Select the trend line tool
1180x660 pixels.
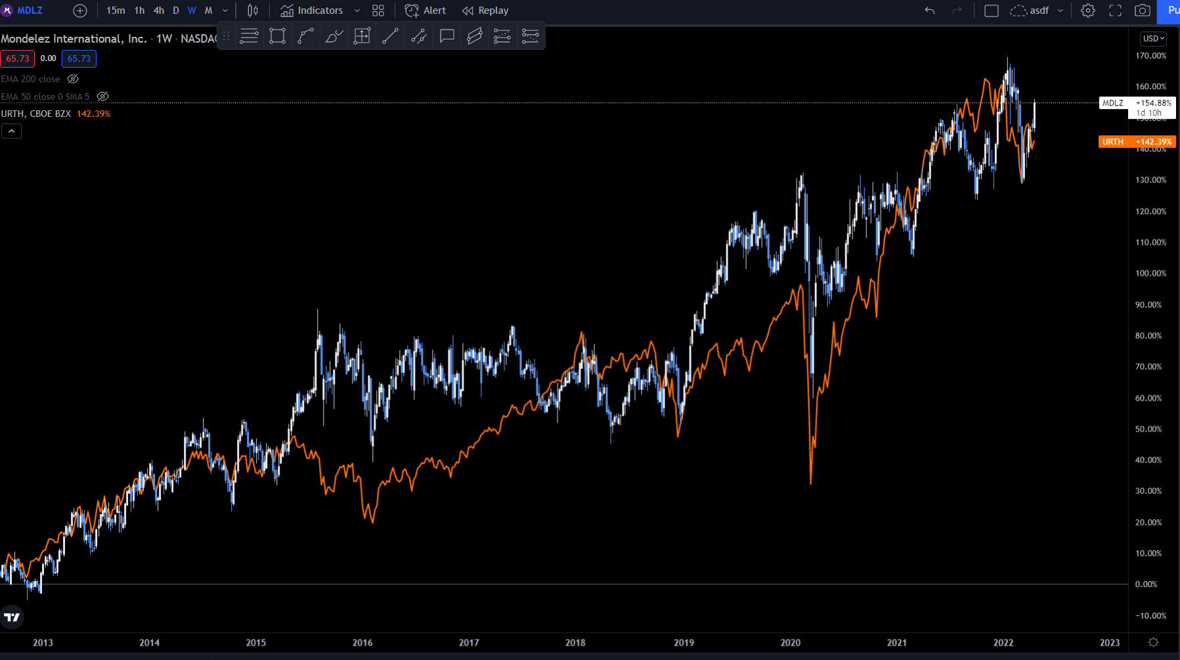click(391, 36)
